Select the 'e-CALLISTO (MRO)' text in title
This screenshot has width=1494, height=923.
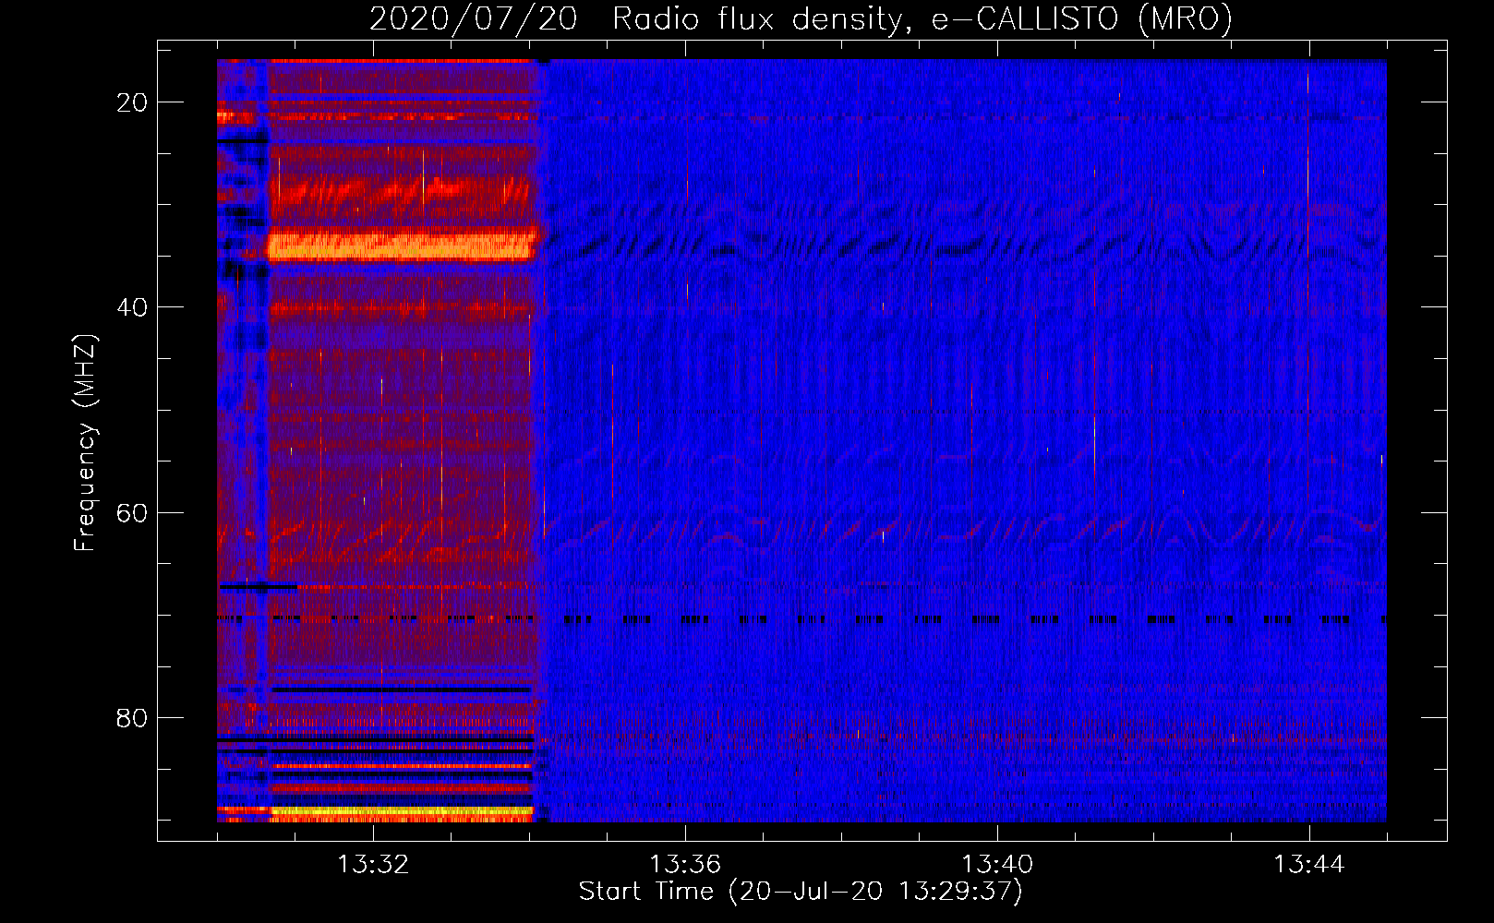(1081, 19)
